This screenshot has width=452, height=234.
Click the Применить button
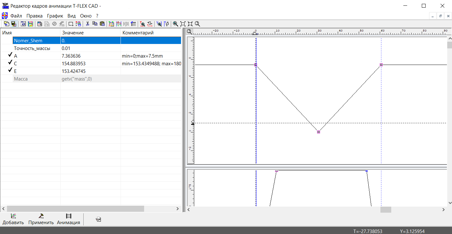point(41,219)
